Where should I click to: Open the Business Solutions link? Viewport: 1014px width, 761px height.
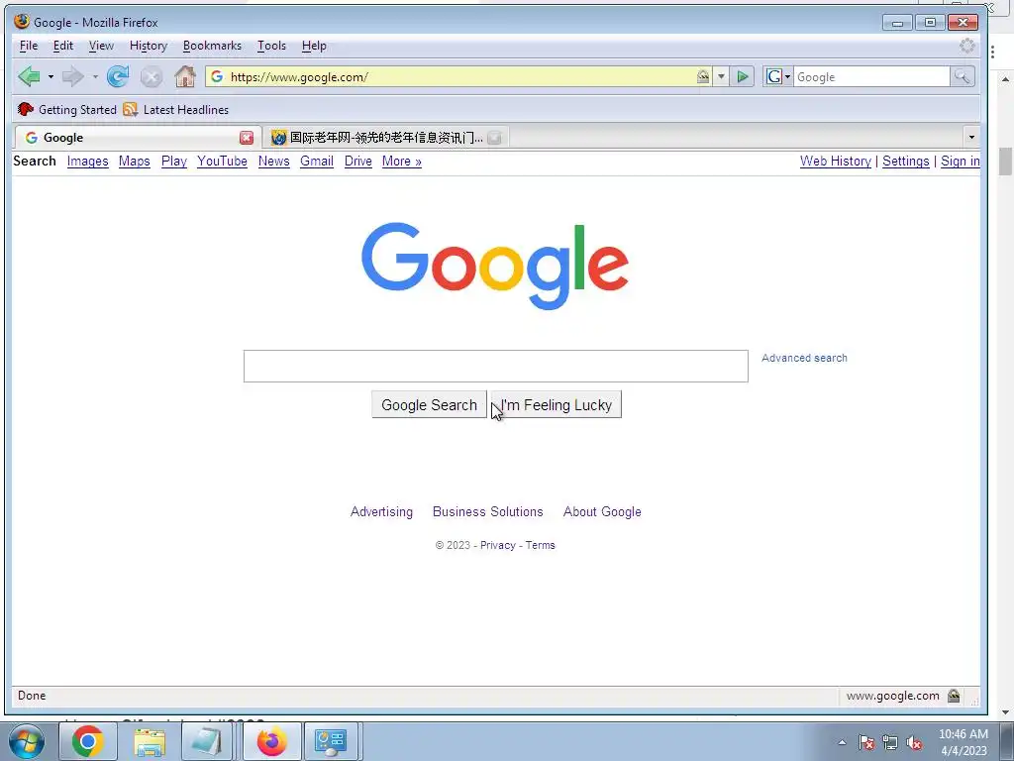point(488,512)
